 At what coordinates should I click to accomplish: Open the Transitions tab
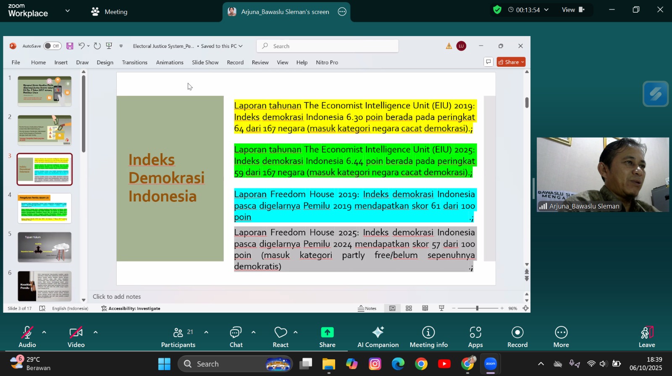135,62
